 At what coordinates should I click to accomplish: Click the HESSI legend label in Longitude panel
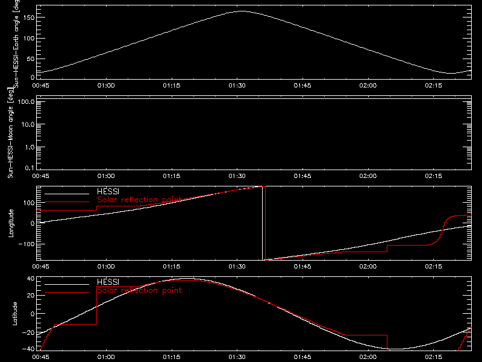click(108, 192)
